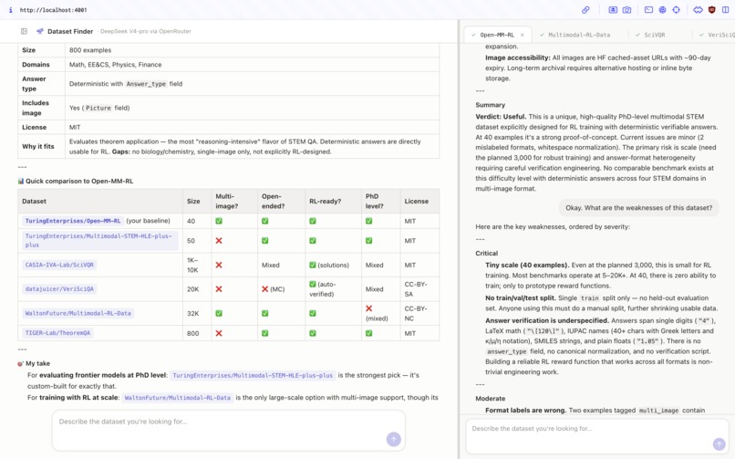Screen dimensions: 735x459
Task: Open the datajuicer/VeriSciQA link
Action: tap(59, 289)
